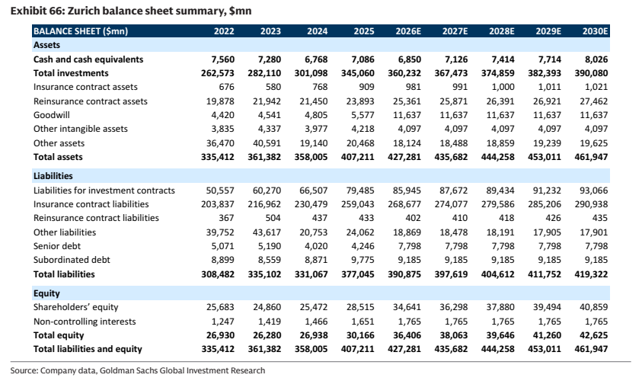642x381 pixels.
Task: Select non-controlling interests value 1,247
Action: pos(223,322)
